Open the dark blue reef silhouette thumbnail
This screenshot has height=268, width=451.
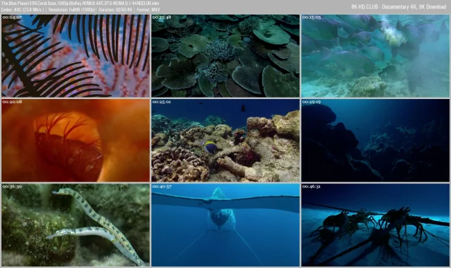pyautogui.click(x=375, y=141)
